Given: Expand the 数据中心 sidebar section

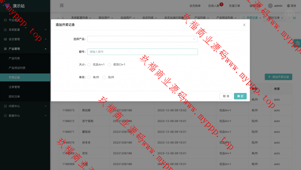Looking at the screenshot, I should coord(25,116).
